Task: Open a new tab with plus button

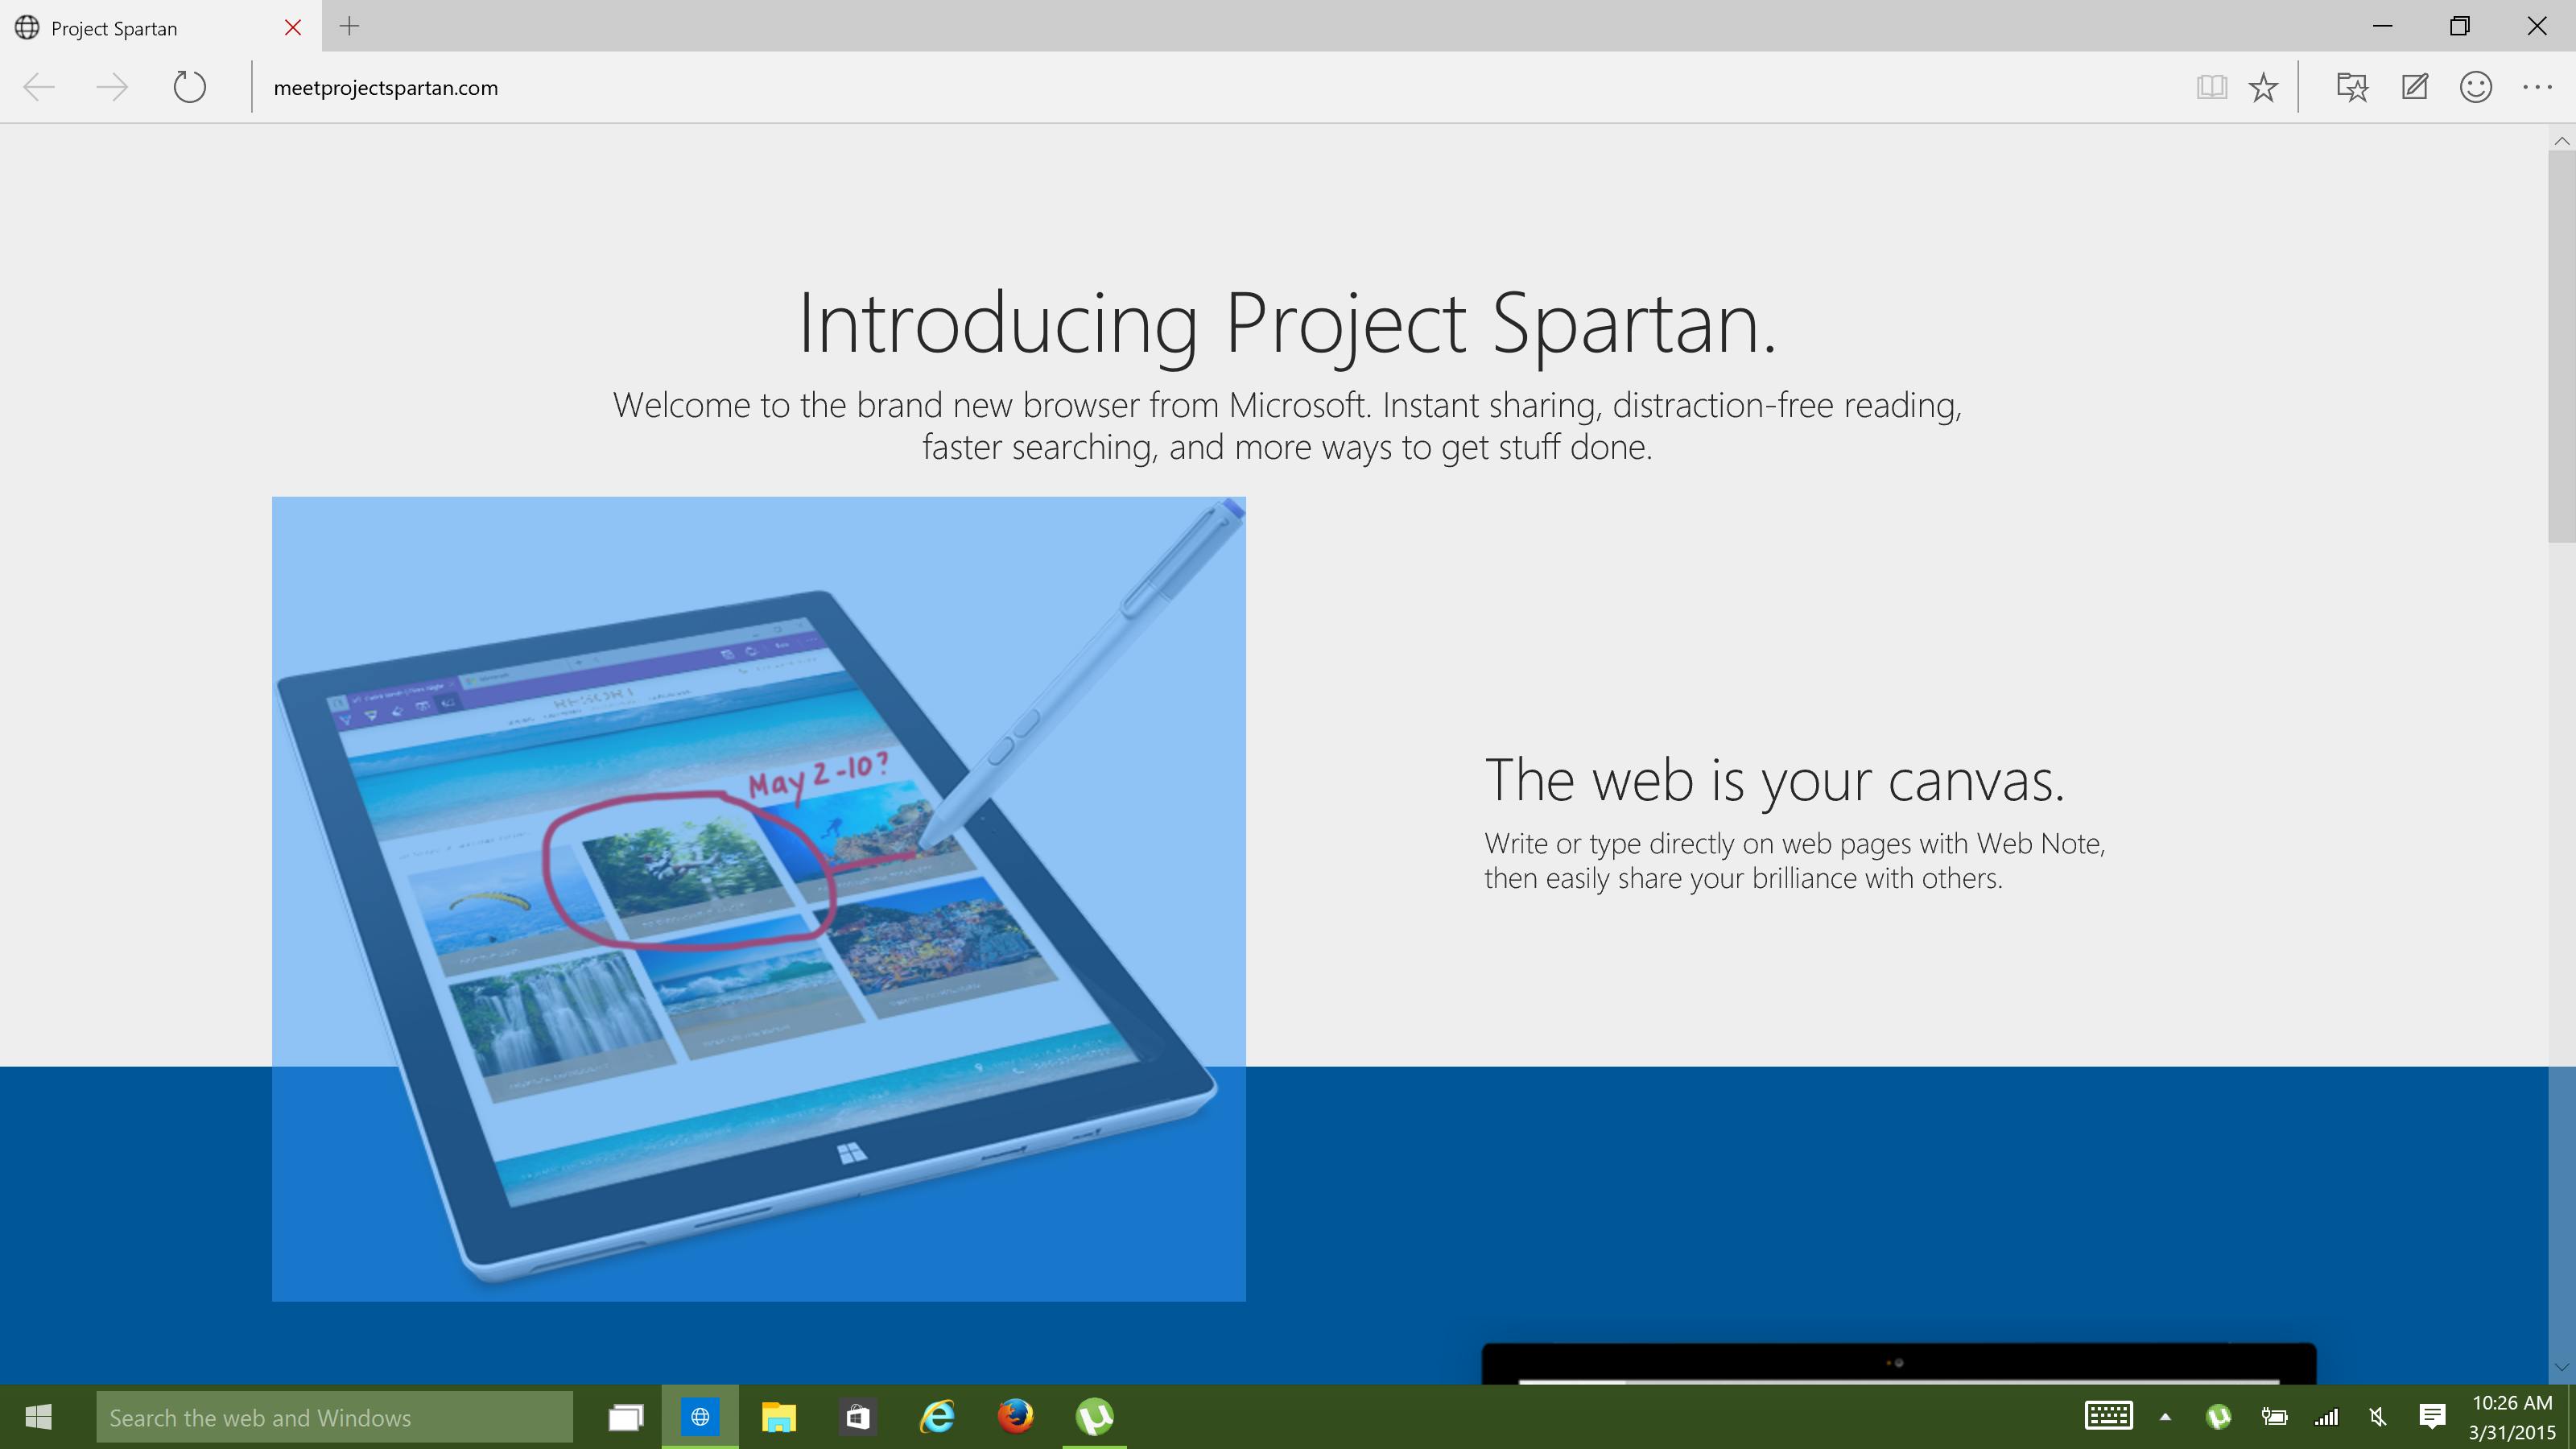Action: pos(349,27)
